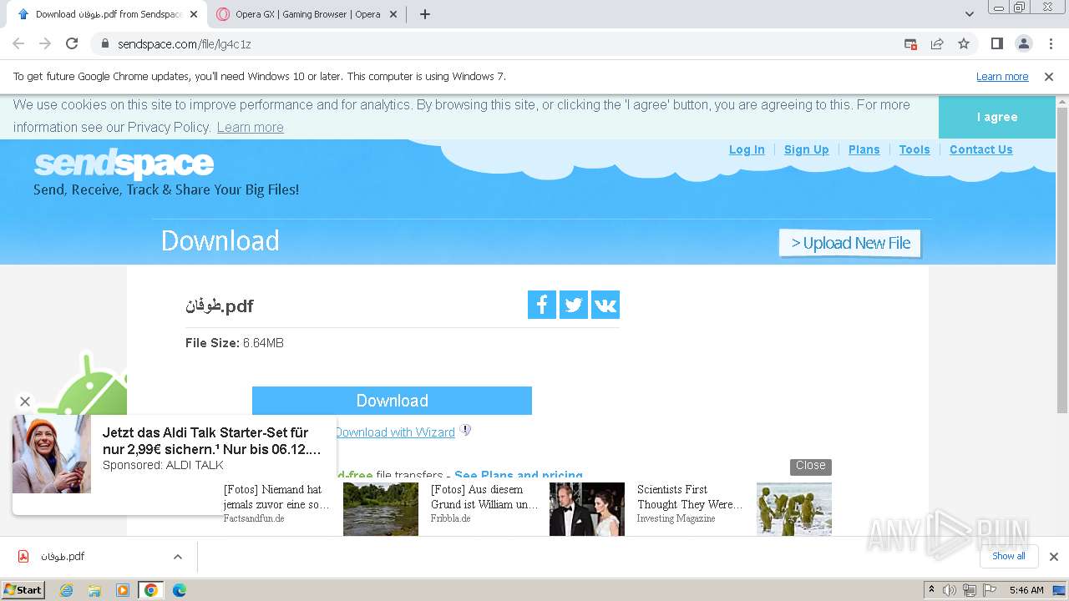Click the I agree cookie button
The height and width of the screenshot is (601, 1069).
click(997, 117)
